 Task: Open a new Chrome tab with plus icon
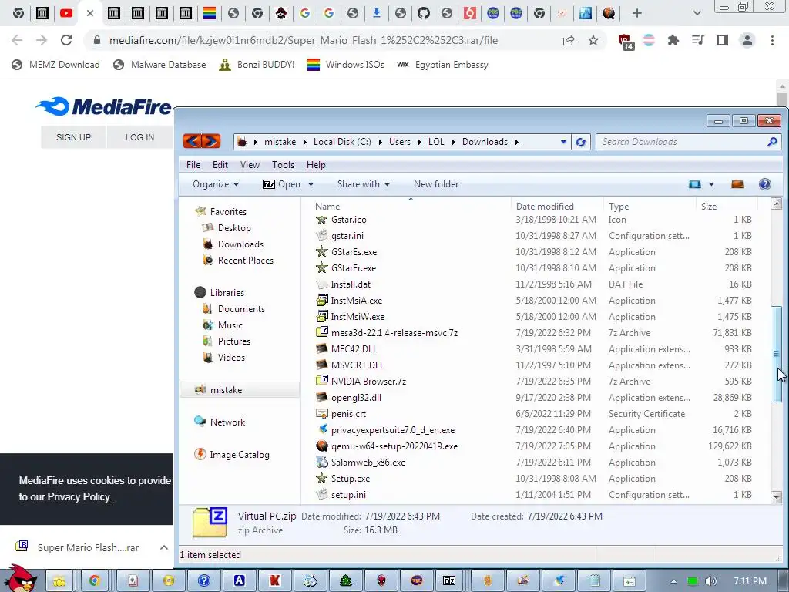click(x=637, y=13)
